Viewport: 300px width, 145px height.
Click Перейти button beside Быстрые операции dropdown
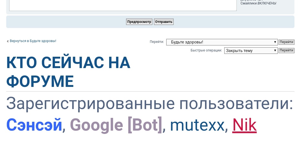tap(286, 50)
